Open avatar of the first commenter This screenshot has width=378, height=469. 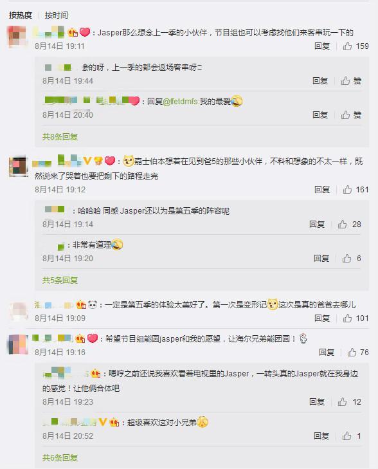click(17, 37)
